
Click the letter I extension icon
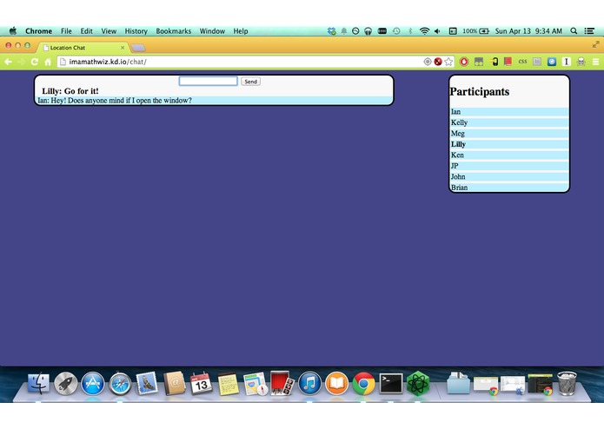566,62
